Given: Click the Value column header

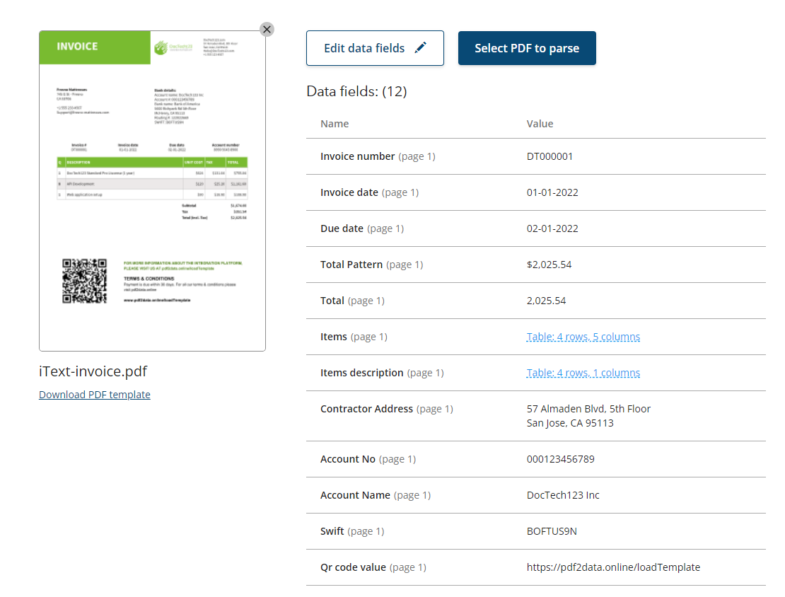Looking at the screenshot, I should pyautogui.click(x=540, y=124).
